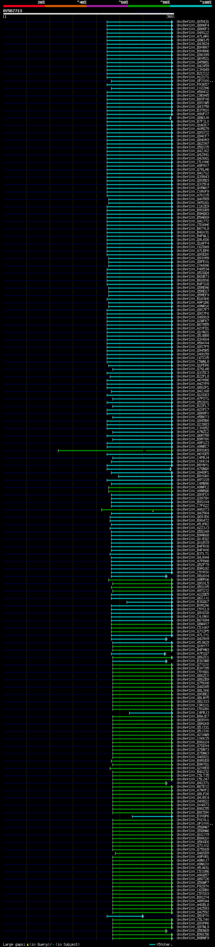Click label UniRef100_A9RPU6
This screenshot has width=215, height=947.
pos(193,580)
